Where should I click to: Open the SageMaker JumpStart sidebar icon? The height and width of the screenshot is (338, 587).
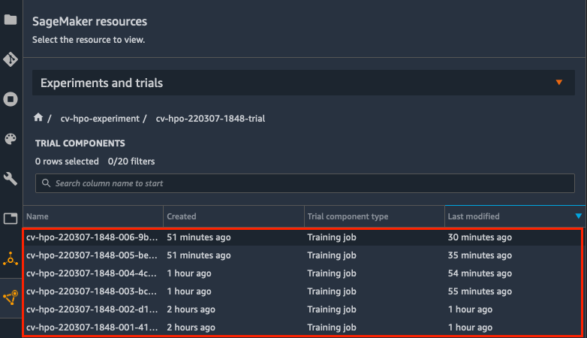tap(11, 258)
